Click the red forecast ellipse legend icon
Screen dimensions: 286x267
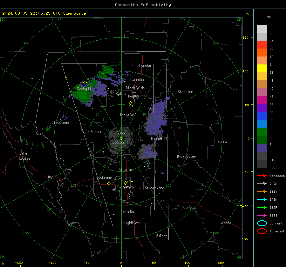[x=262, y=231]
